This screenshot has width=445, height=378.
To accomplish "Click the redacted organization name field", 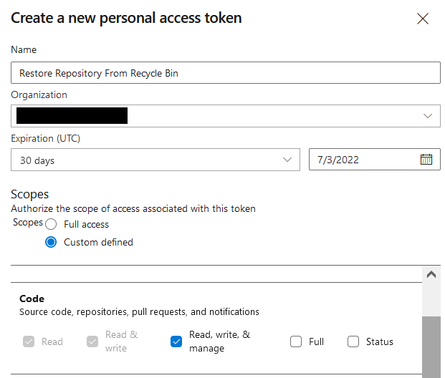I will point(72,116).
